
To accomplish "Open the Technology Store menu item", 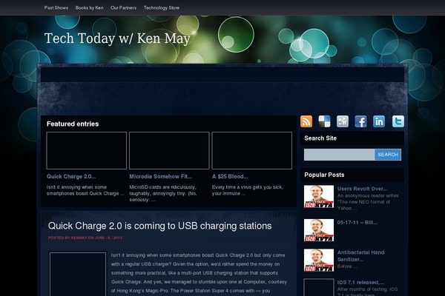I will point(162,8).
